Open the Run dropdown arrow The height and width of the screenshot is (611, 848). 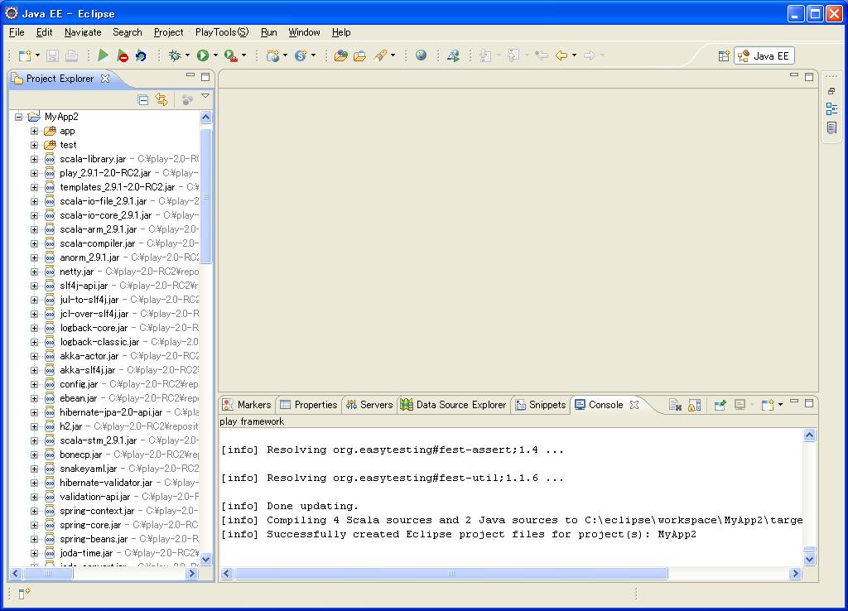[x=215, y=55]
